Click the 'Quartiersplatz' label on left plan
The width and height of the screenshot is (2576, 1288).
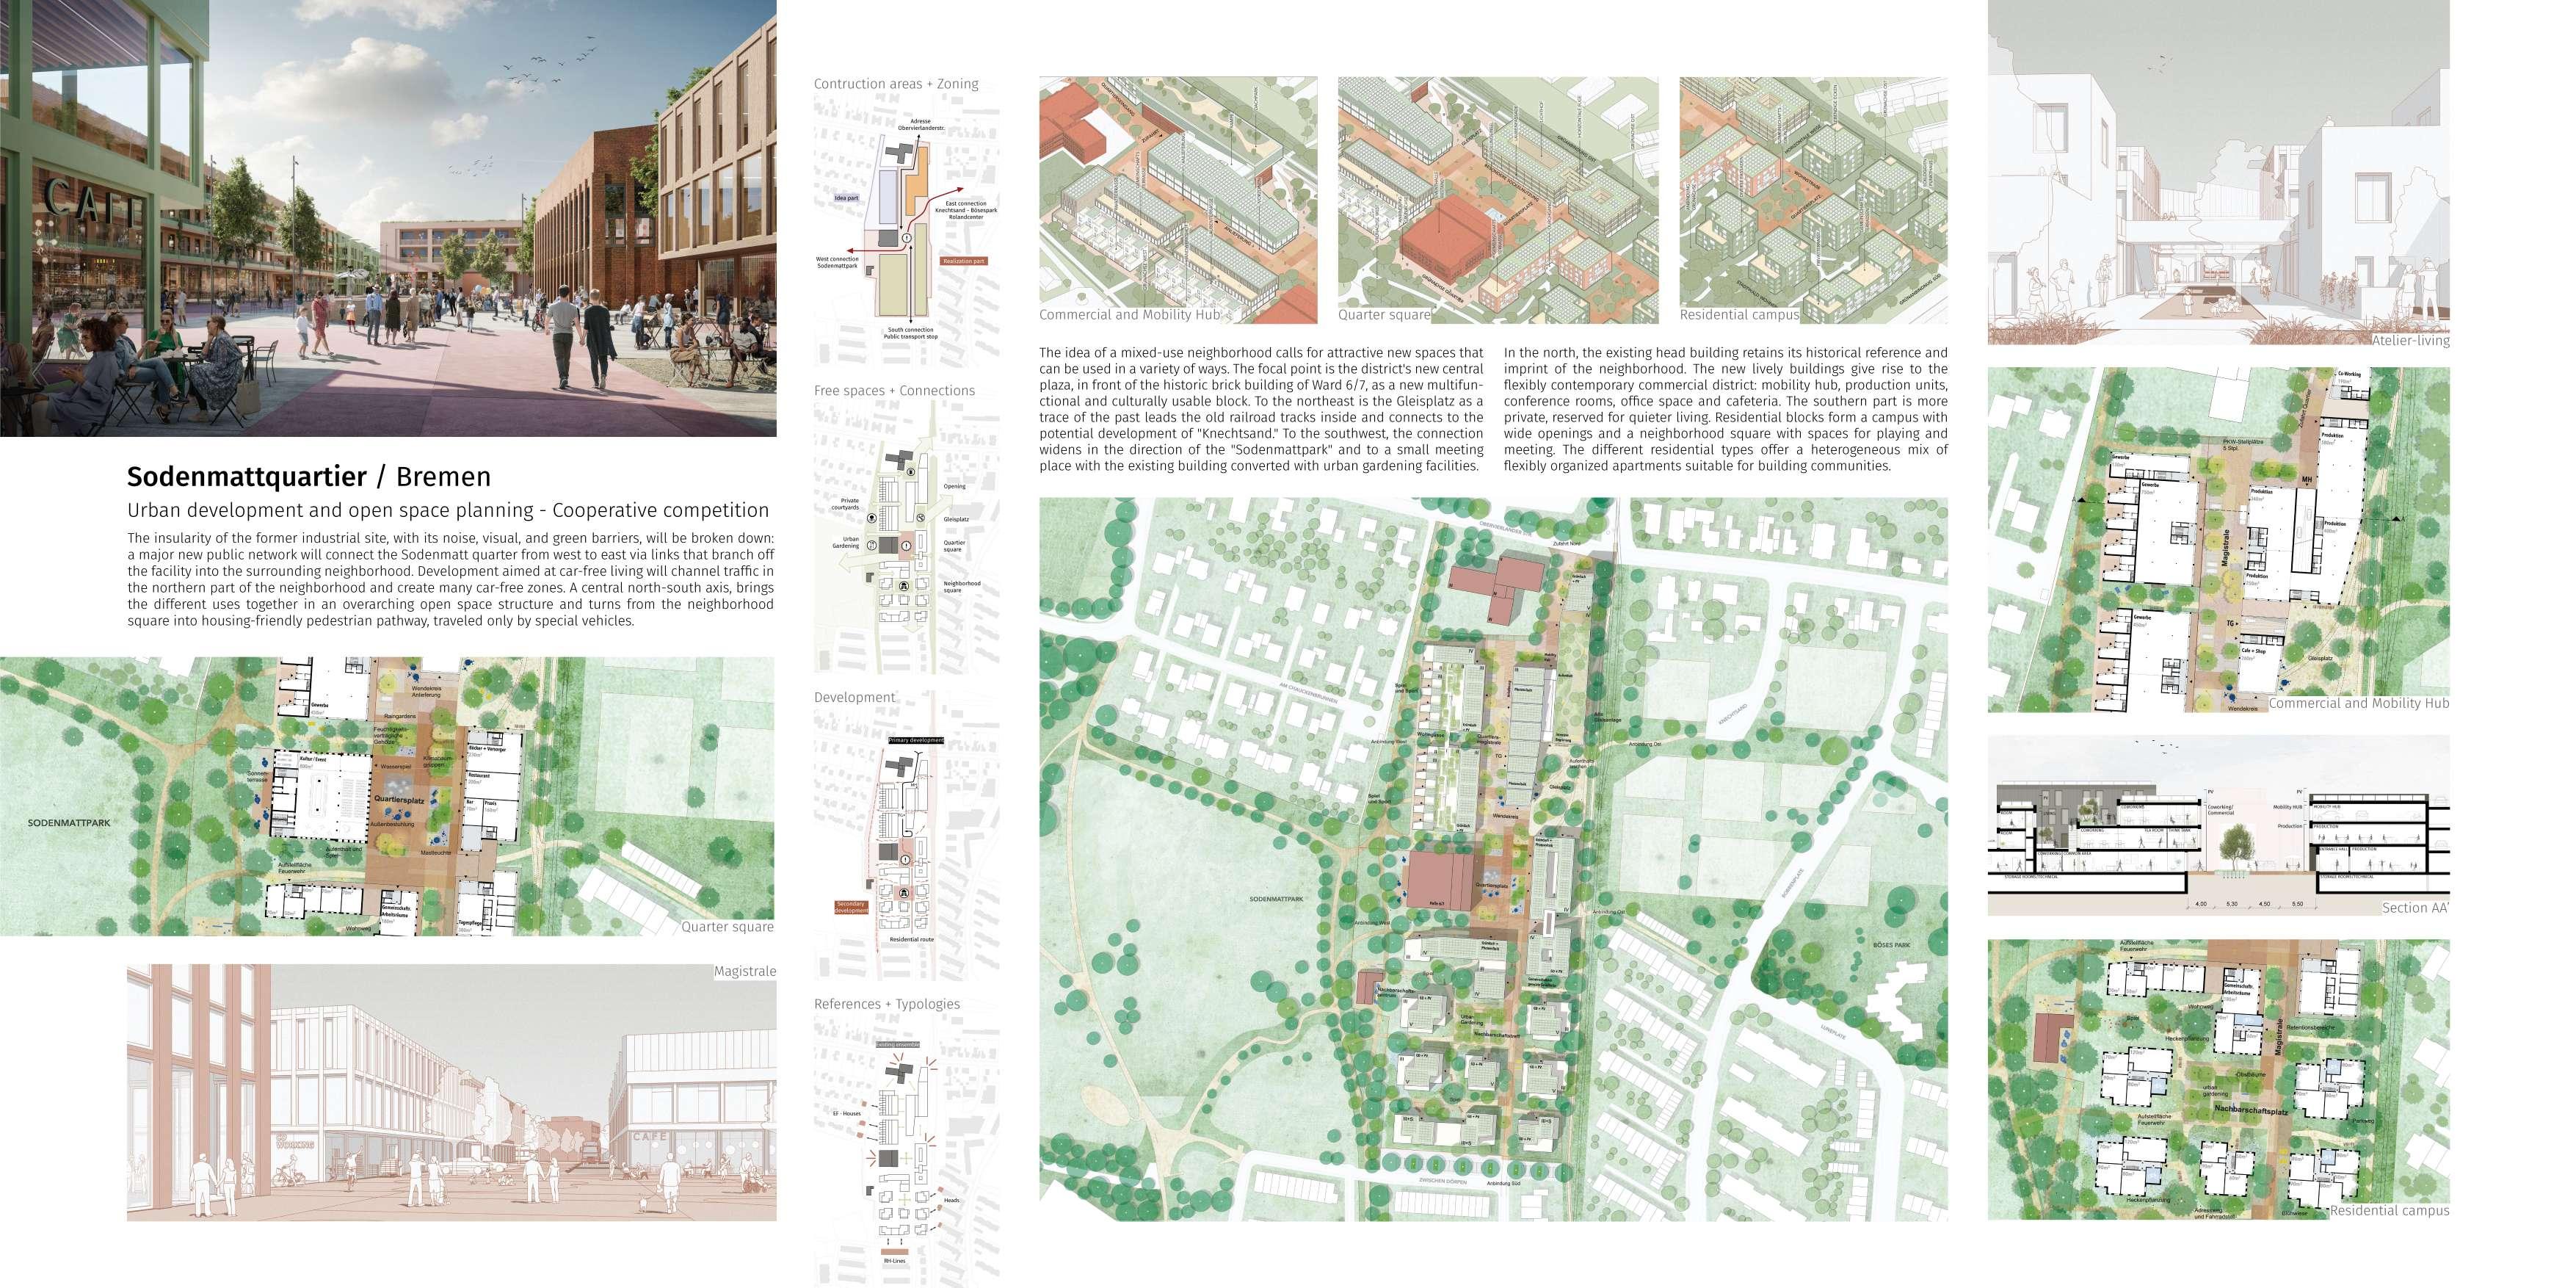pyautogui.click(x=400, y=800)
